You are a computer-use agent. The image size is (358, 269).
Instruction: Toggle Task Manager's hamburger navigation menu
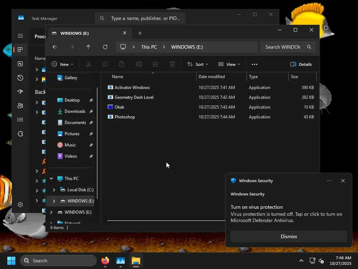20,36
